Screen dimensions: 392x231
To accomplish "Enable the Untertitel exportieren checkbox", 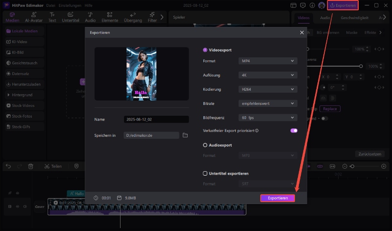I will tap(205, 174).
